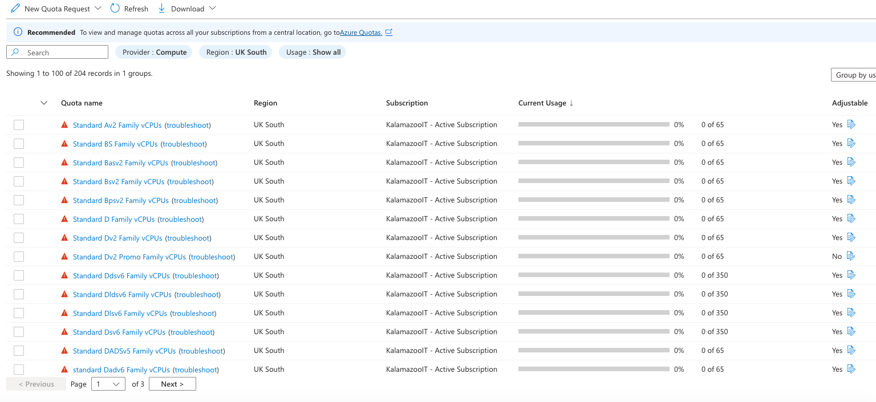876x402 pixels.
Task: Click the request quota icon for Standard Av2 Family
Action: (851, 124)
